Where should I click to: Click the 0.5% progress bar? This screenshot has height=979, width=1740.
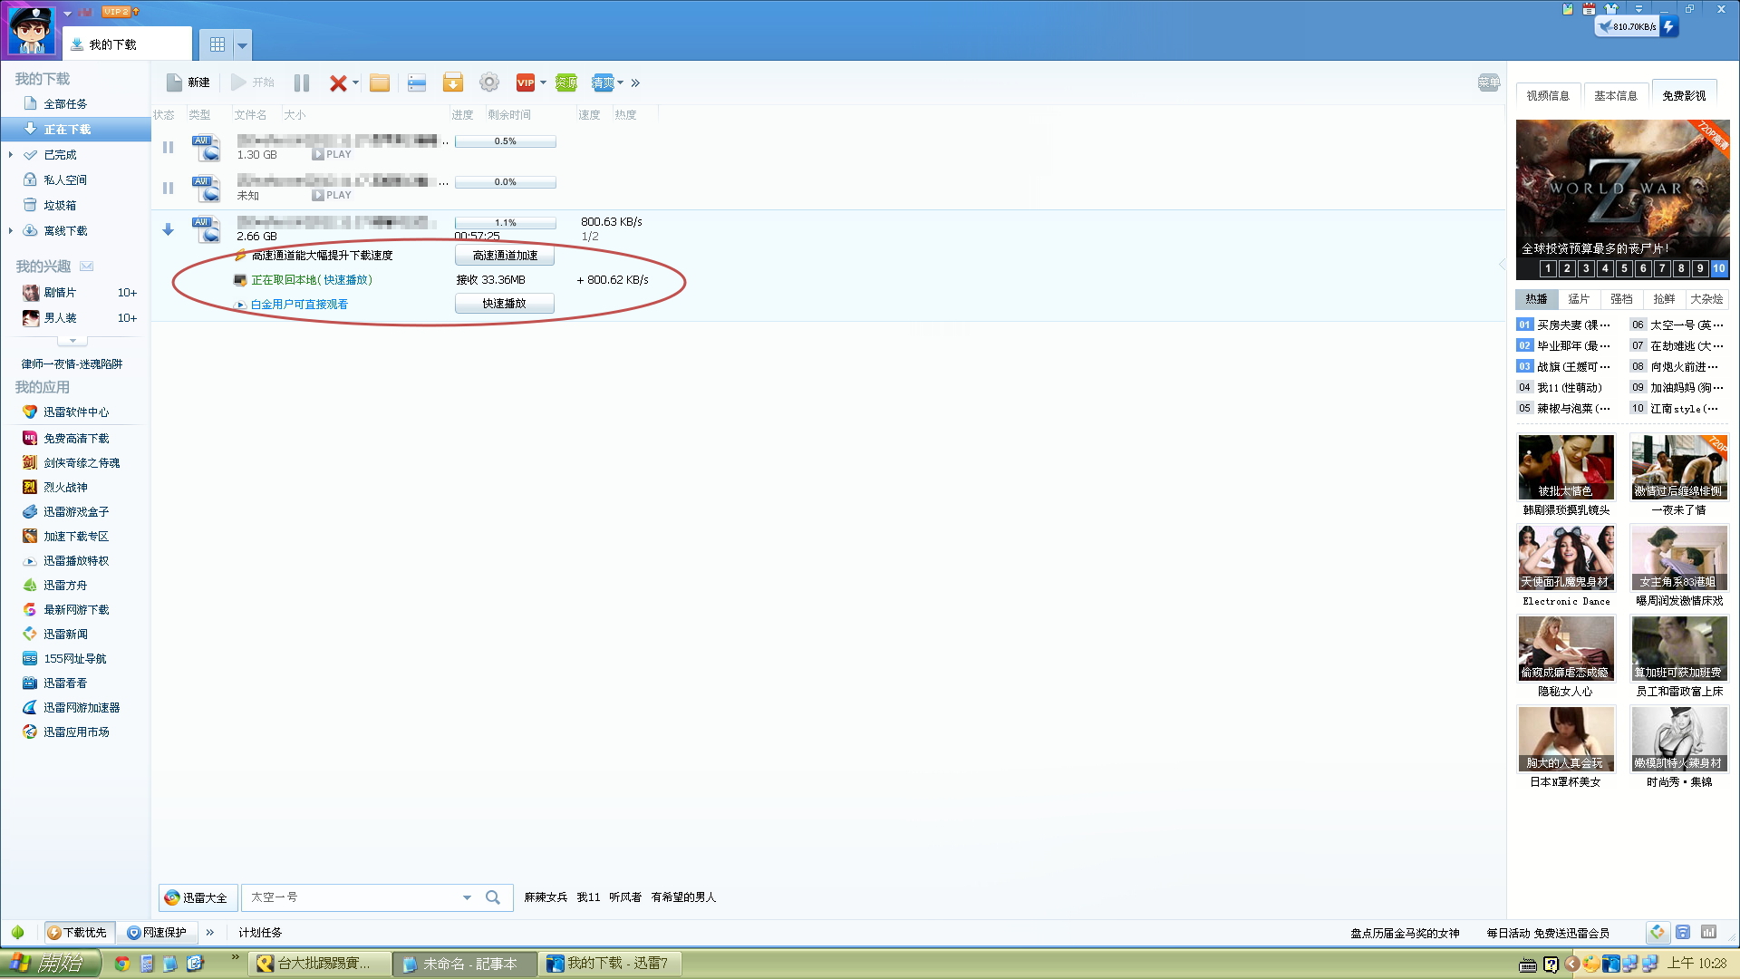pos(506,141)
